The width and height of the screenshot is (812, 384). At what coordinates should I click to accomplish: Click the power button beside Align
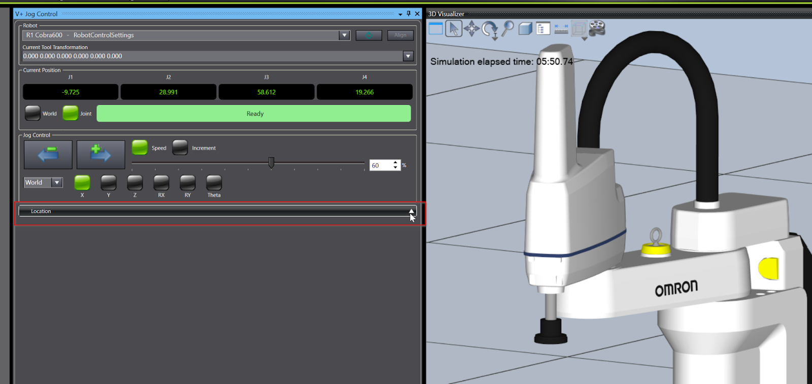click(369, 35)
